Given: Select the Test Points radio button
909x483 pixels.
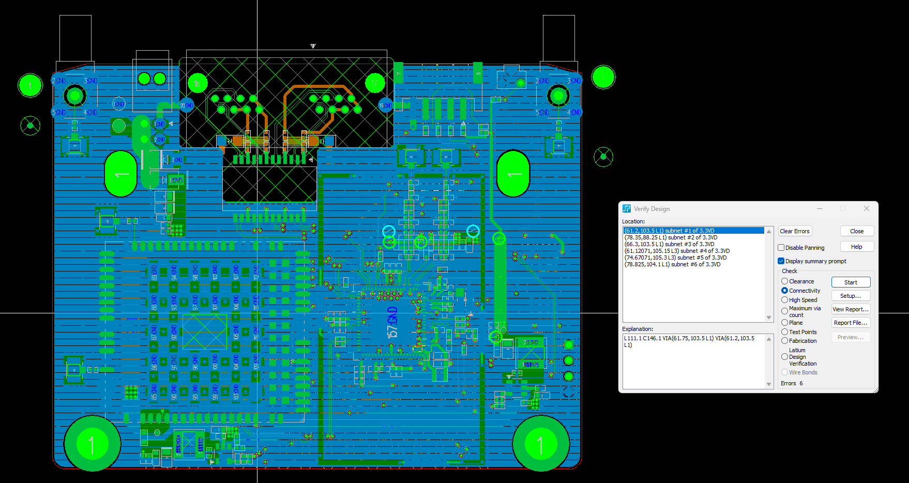Looking at the screenshot, I should pos(785,332).
